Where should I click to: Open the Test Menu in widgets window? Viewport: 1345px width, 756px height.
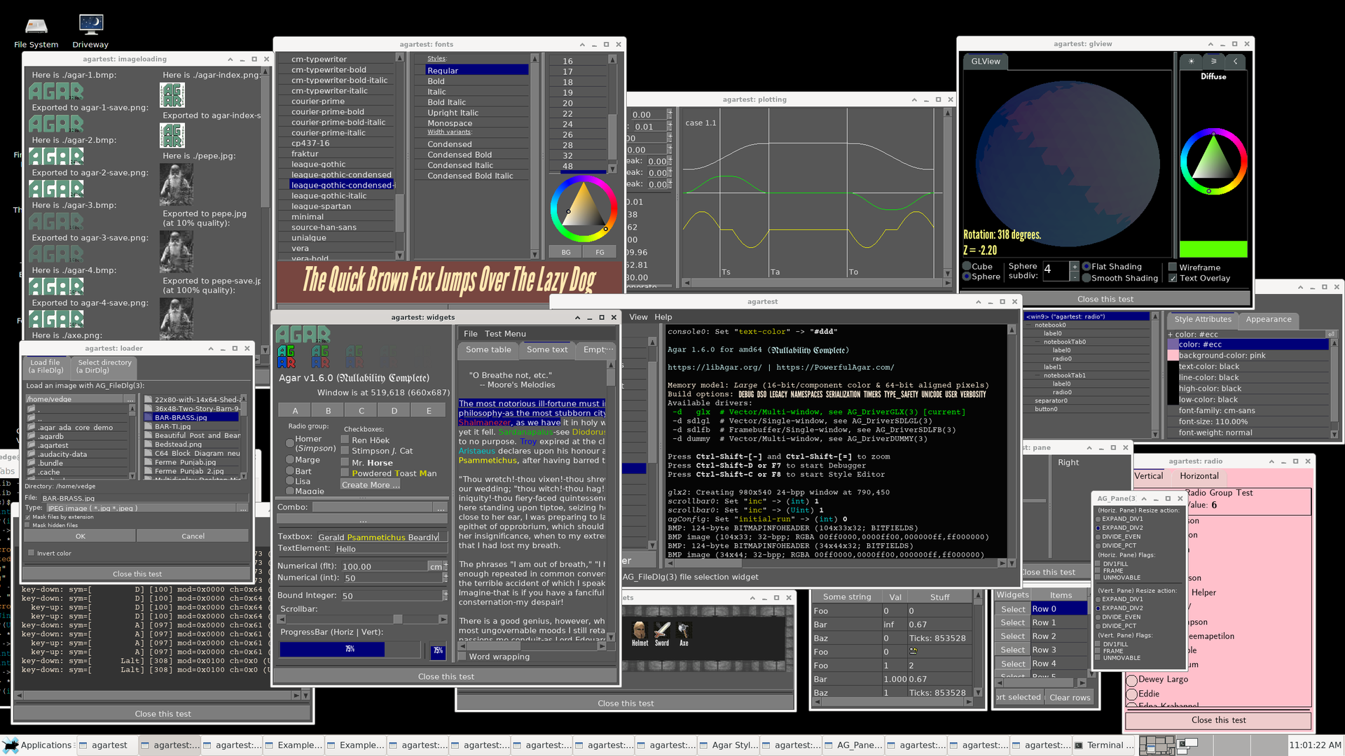point(504,334)
